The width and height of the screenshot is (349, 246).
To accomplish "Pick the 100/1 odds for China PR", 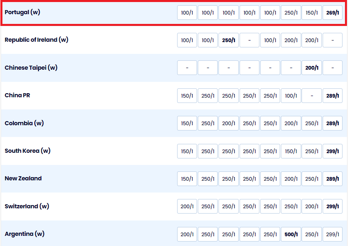I will [x=291, y=96].
